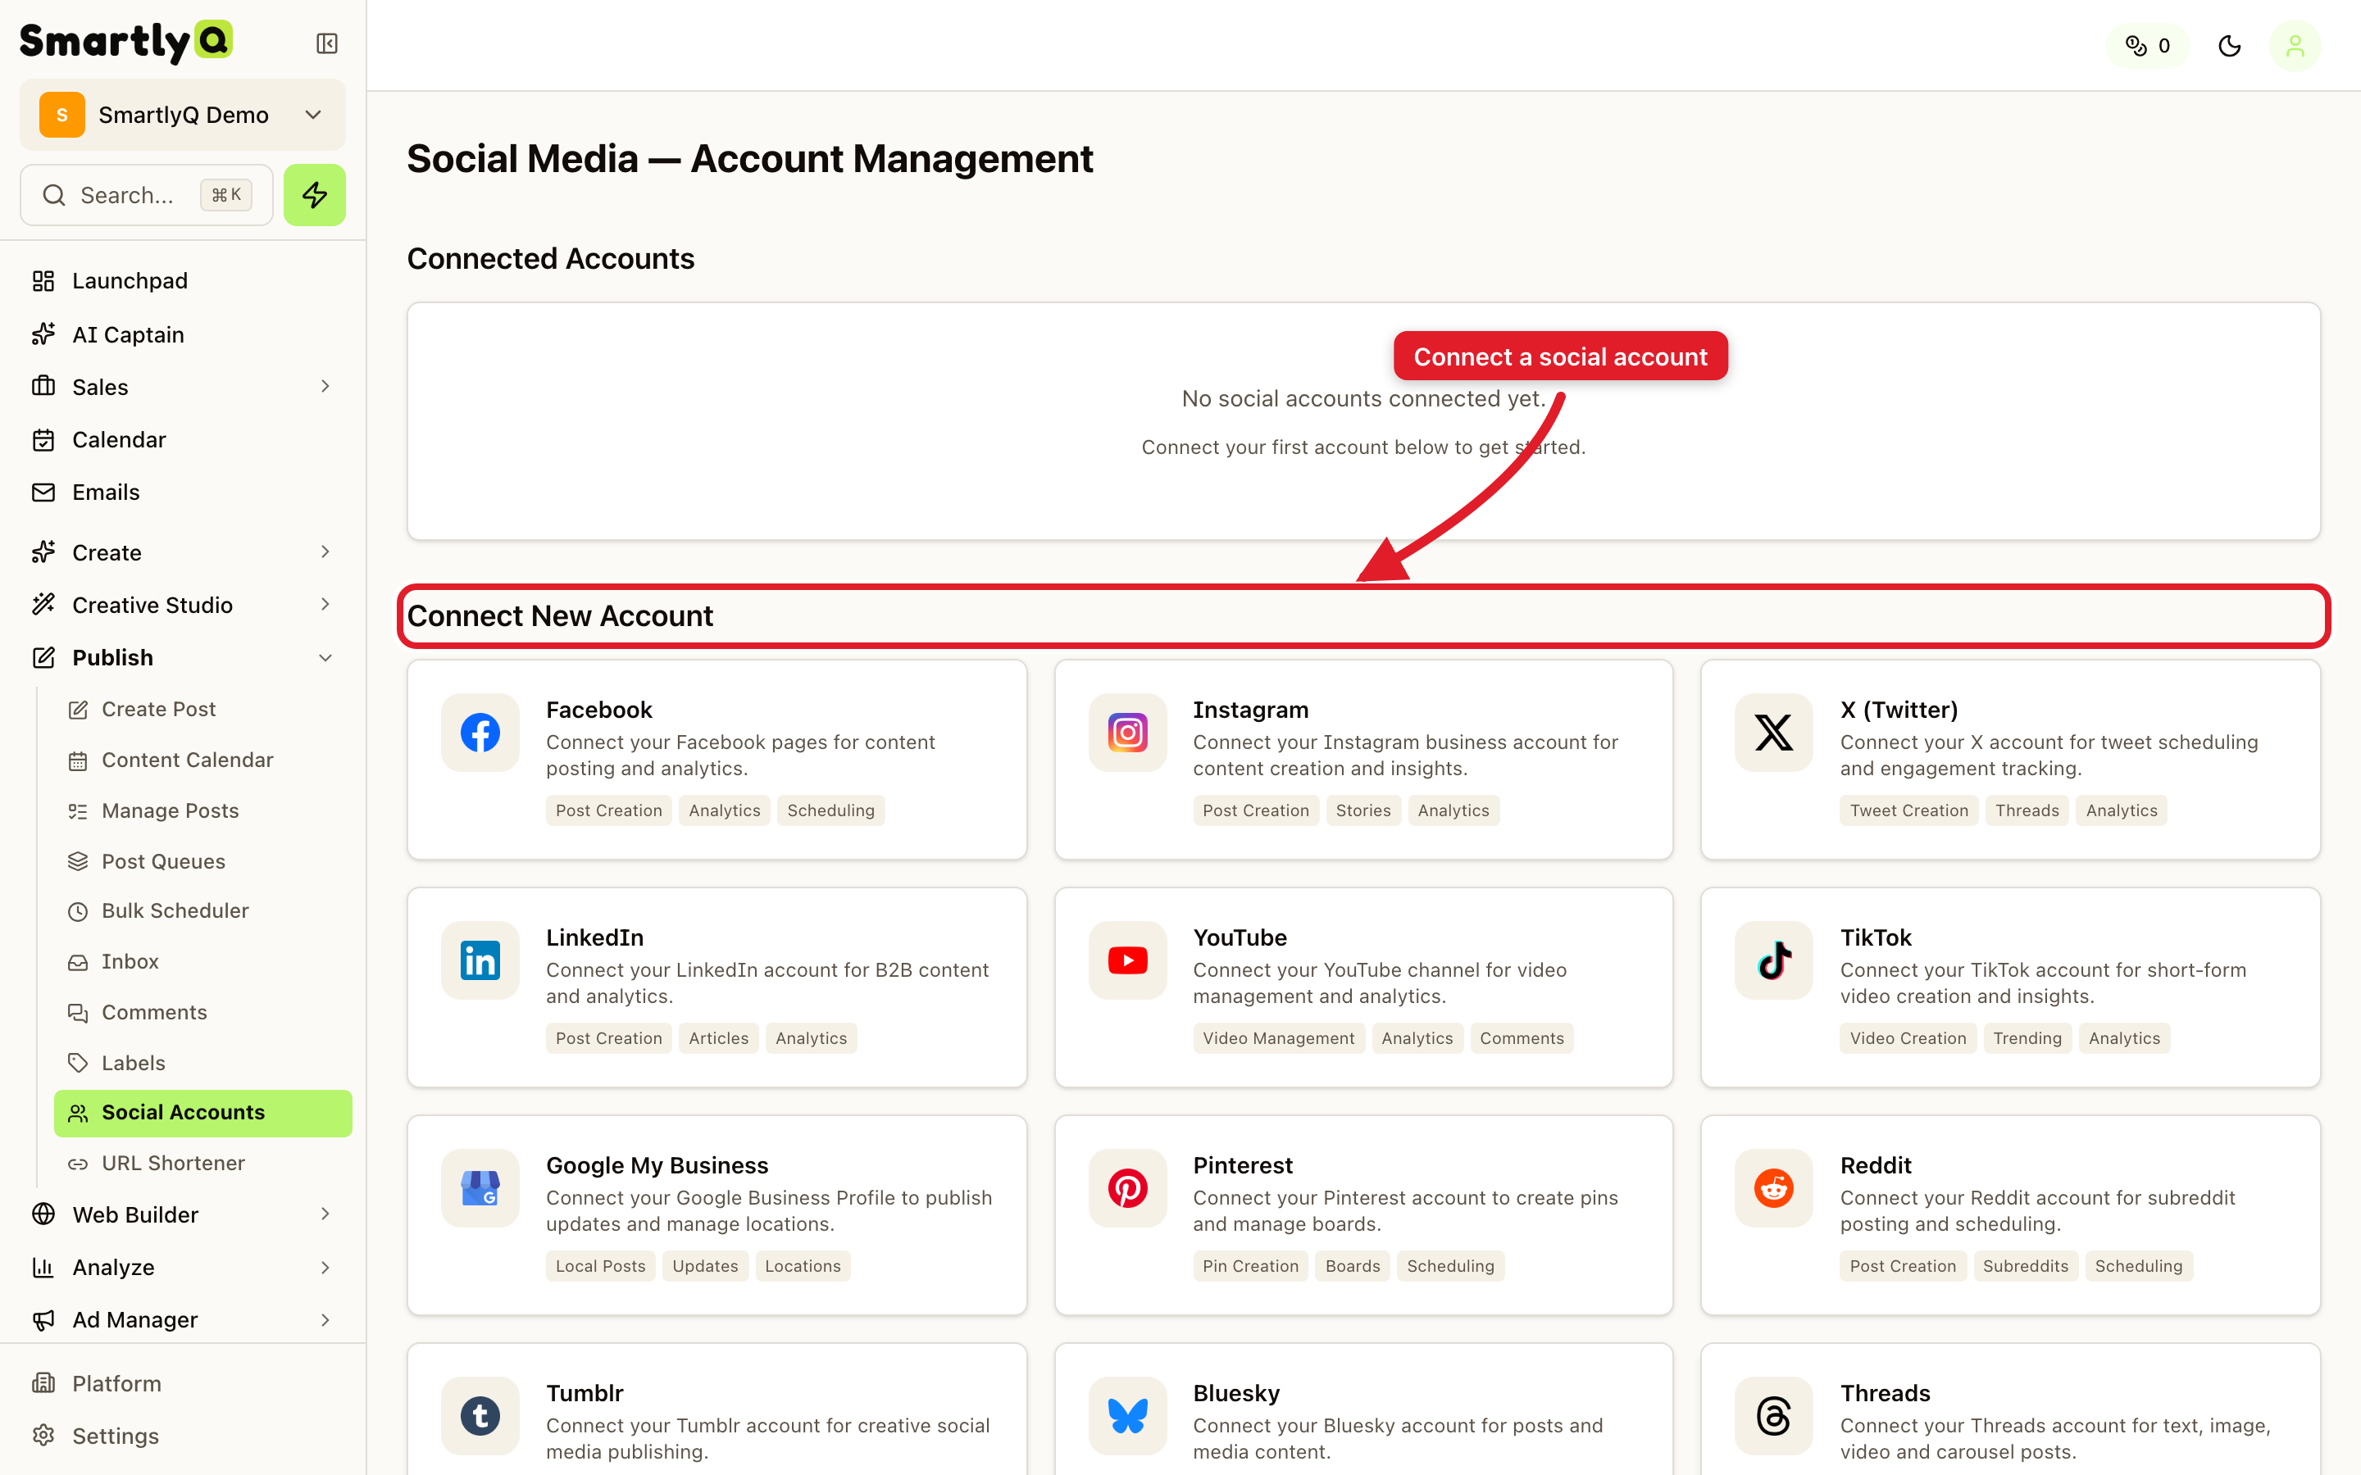2361x1475 pixels.
Task: Click the Tumblr logo icon
Action: coord(480,1417)
